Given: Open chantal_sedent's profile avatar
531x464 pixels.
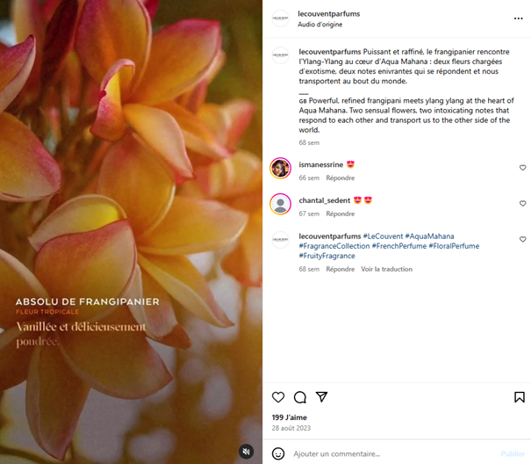Looking at the screenshot, I should (x=280, y=204).
